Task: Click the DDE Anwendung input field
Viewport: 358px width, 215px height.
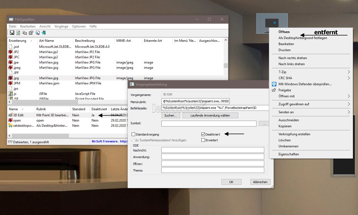Action: 213,157
